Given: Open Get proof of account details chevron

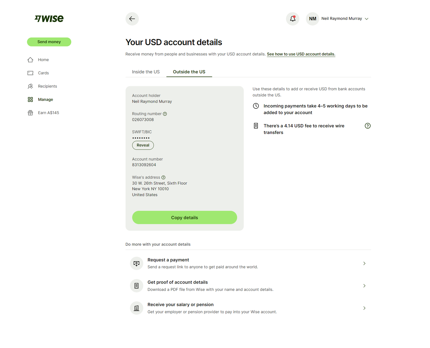Looking at the screenshot, I should tap(364, 286).
